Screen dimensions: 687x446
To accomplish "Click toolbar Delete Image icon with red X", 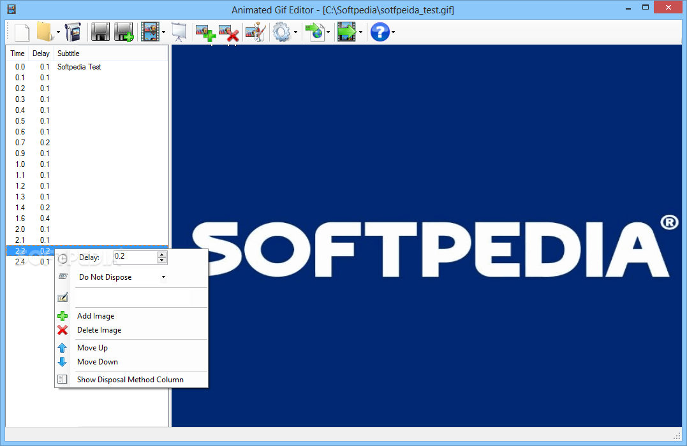I will [x=229, y=33].
